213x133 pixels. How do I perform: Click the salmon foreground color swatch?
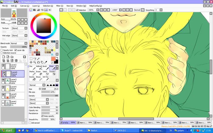54,59
